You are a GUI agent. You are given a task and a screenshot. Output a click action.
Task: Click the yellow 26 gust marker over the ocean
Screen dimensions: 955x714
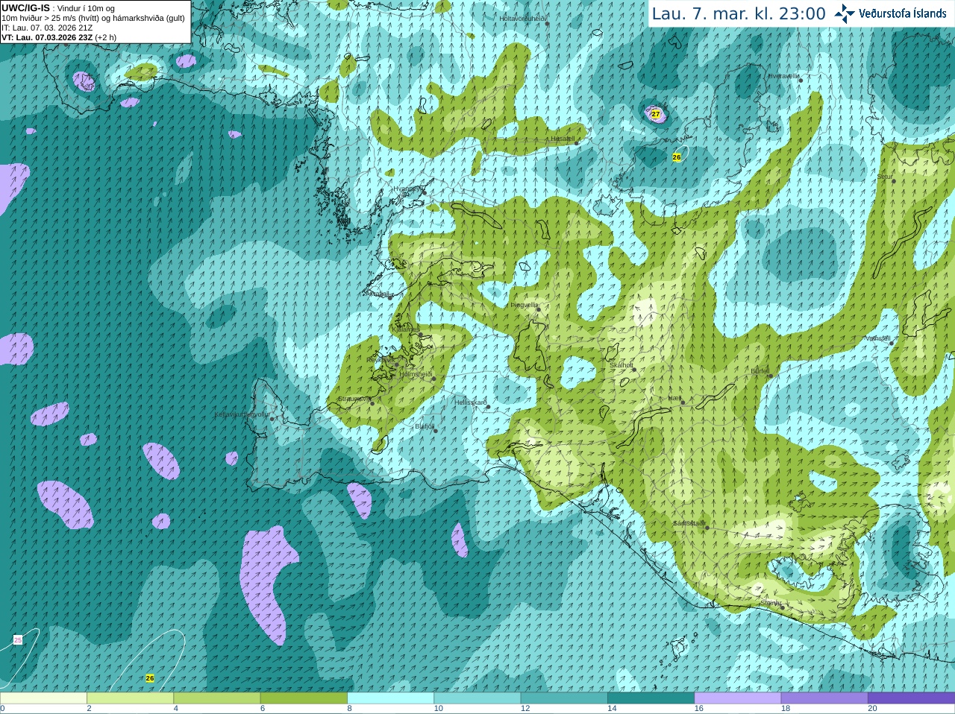150,678
